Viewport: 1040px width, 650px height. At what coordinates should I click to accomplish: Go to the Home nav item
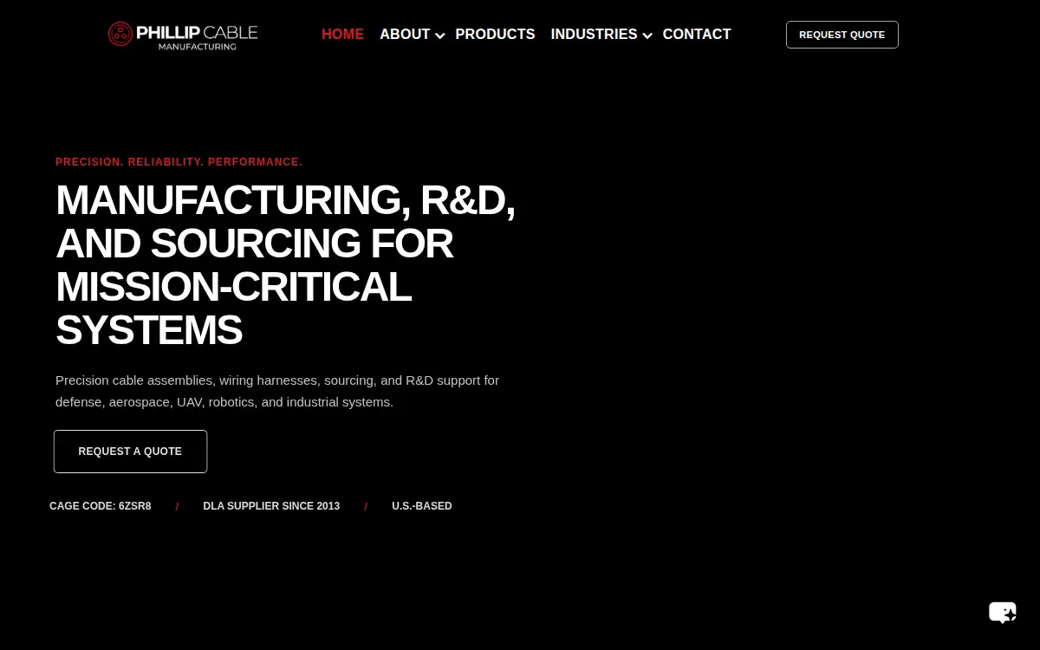(x=342, y=35)
